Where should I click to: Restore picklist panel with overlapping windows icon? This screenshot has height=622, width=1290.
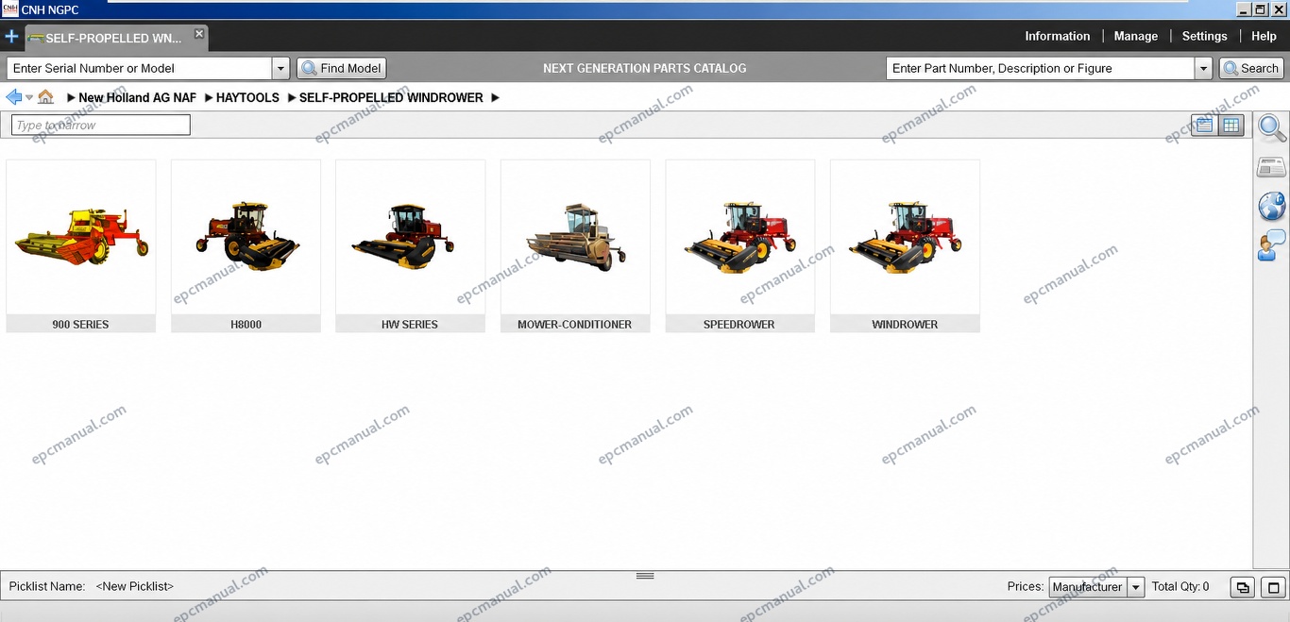(1243, 587)
